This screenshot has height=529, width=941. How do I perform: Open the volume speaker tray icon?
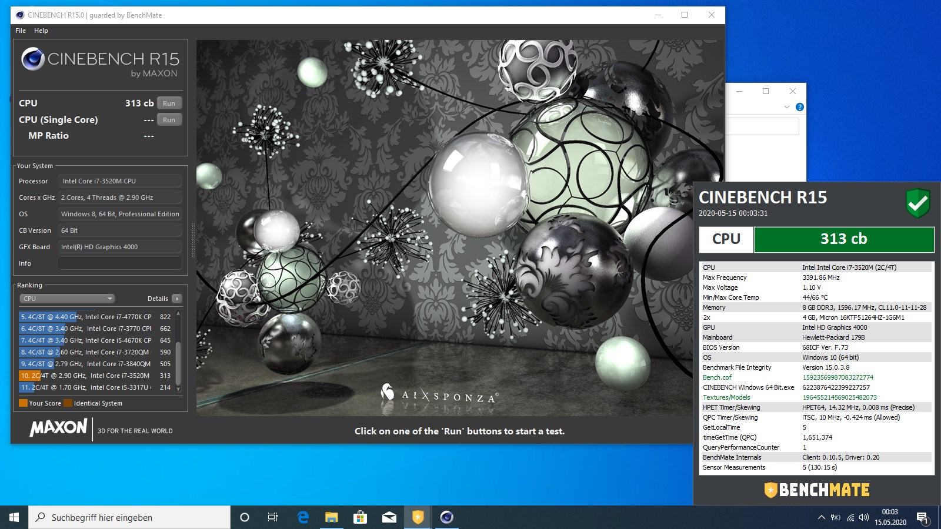(863, 517)
